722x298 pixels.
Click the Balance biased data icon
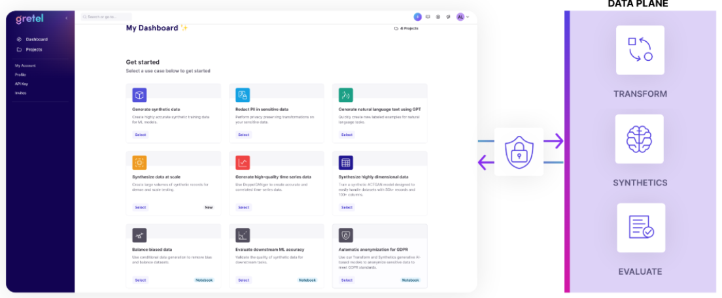pos(139,235)
